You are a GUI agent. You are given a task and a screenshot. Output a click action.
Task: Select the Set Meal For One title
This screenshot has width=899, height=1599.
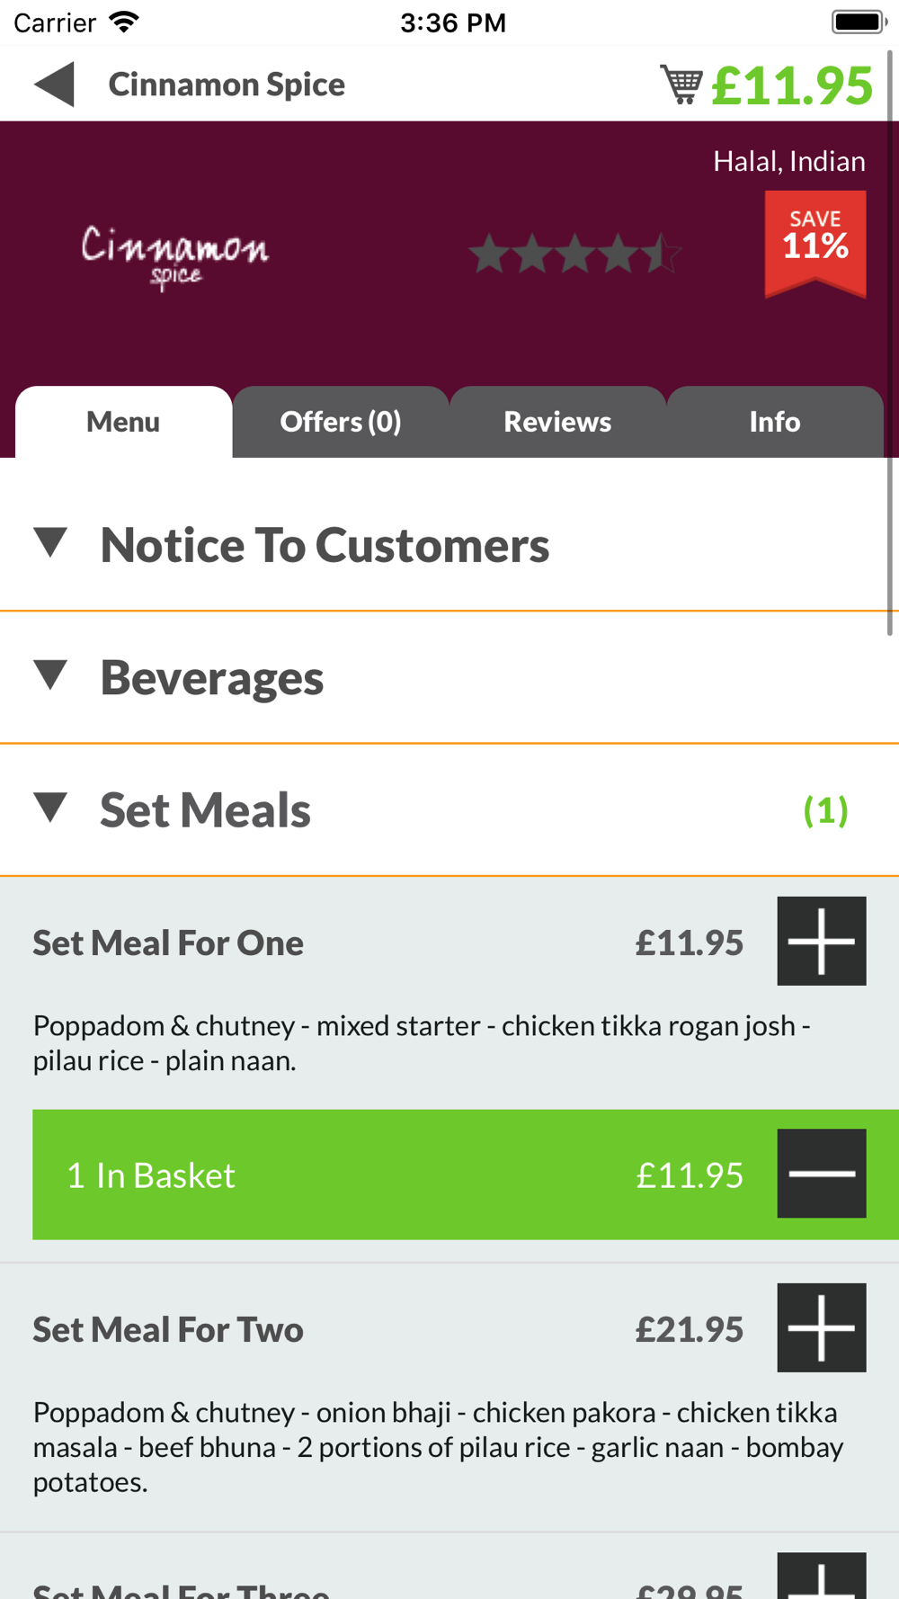[168, 942]
